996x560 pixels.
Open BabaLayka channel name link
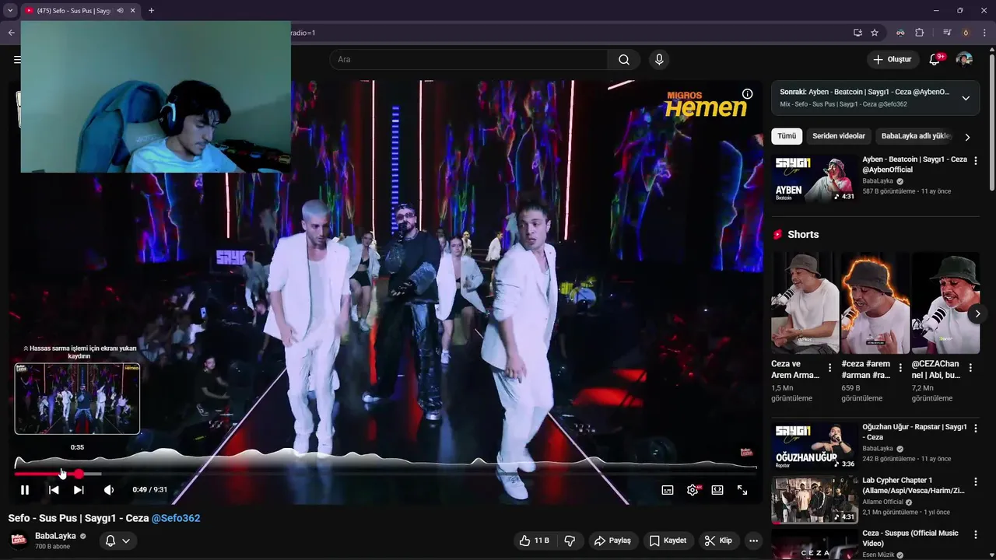coord(55,536)
